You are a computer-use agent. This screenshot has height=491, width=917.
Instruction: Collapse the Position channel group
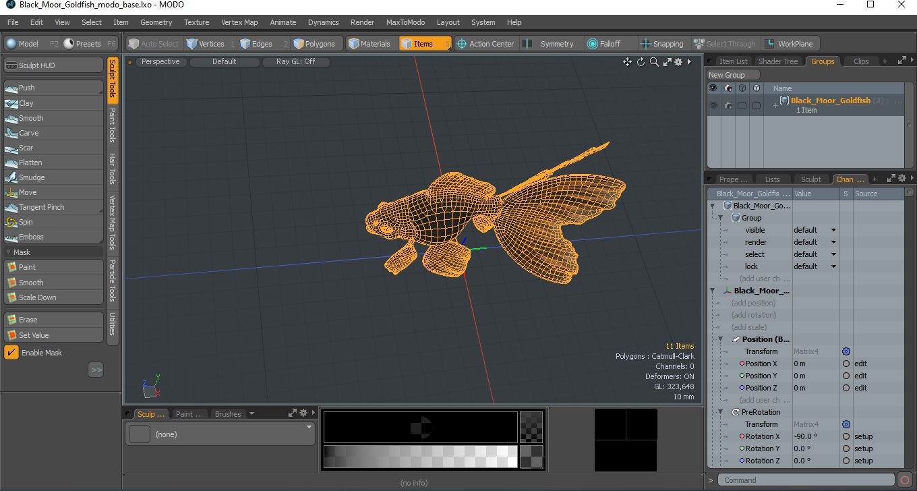coord(720,339)
